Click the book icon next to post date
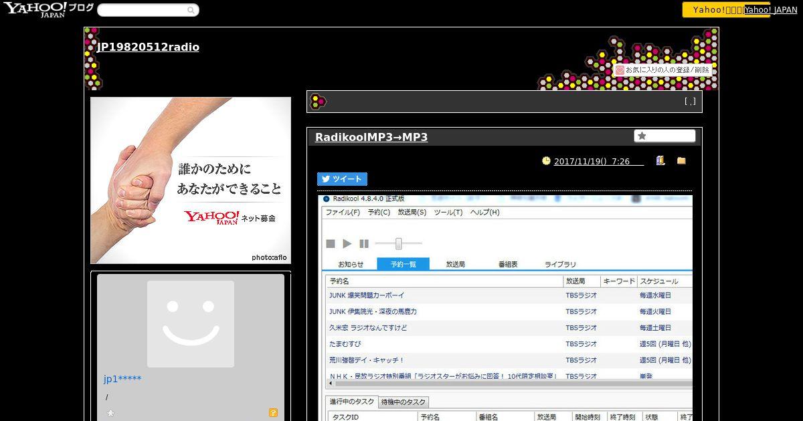Image resolution: width=803 pixels, height=421 pixels. 660,160
